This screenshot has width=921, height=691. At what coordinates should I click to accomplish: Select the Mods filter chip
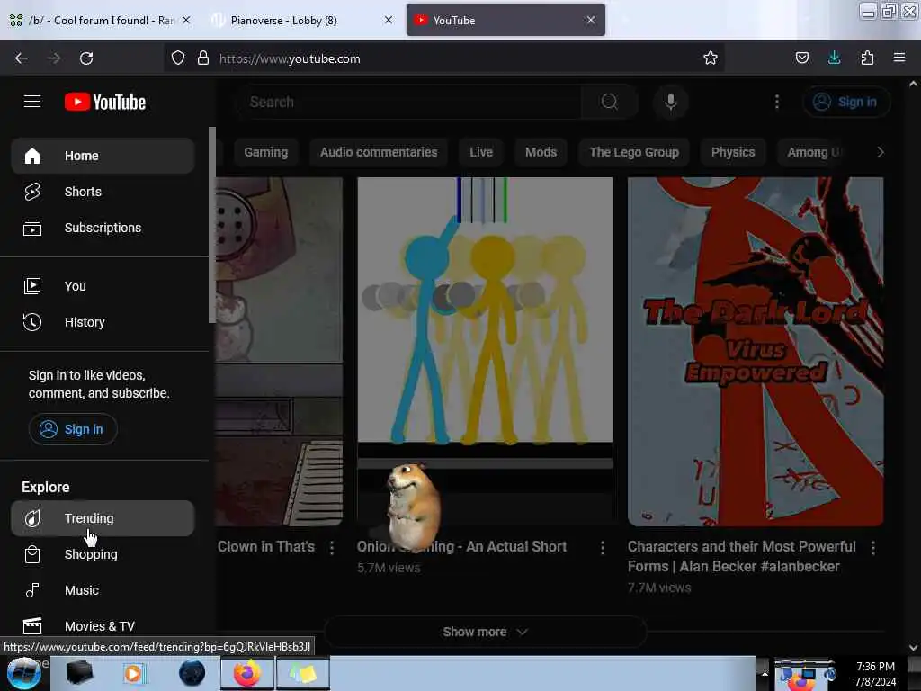(541, 152)
